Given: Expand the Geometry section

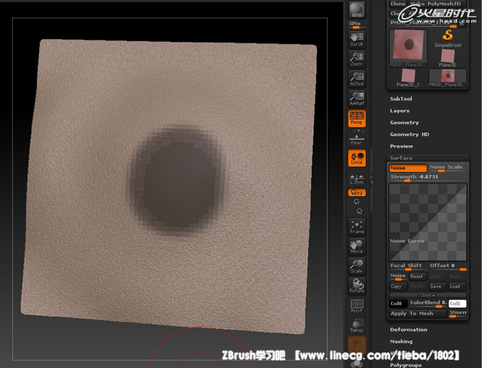Looking at the screenshot, I should pos(405,123).
